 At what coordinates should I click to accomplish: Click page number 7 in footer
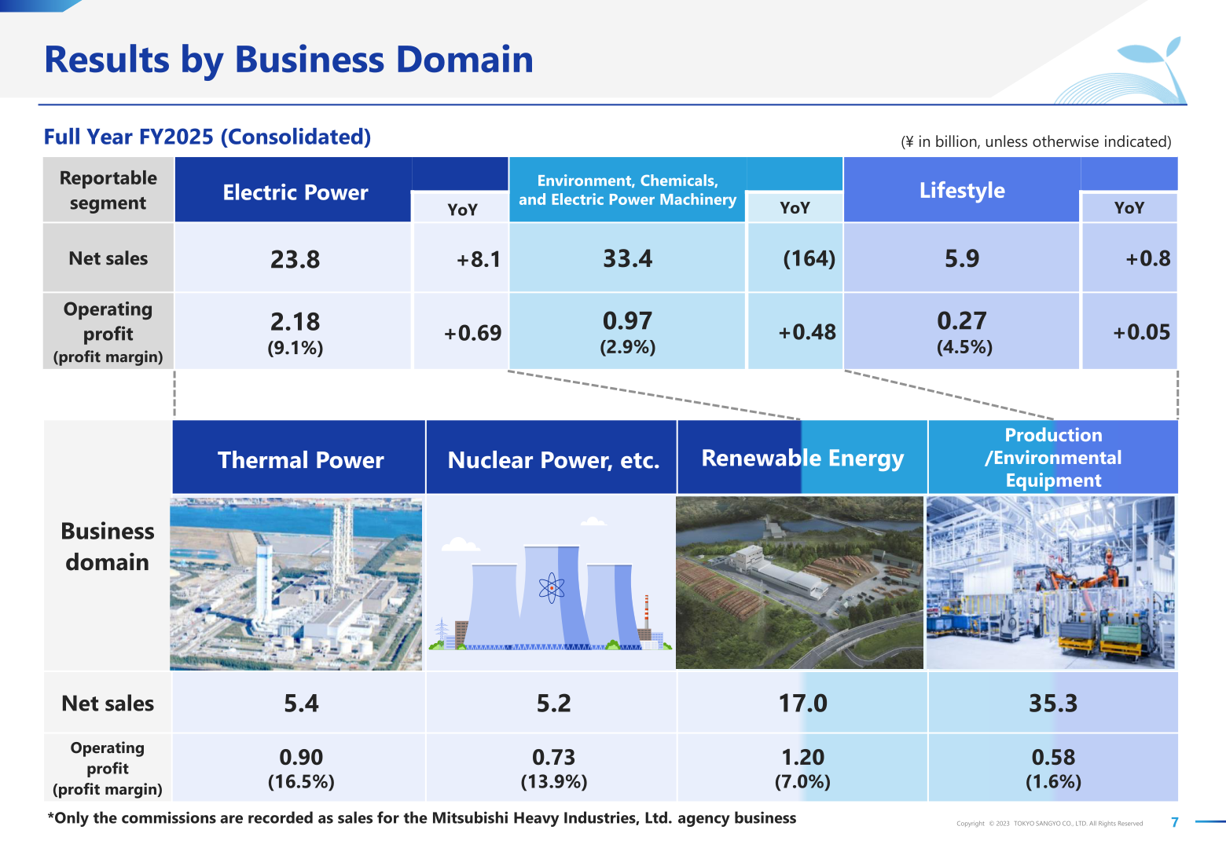(1175, 822)
